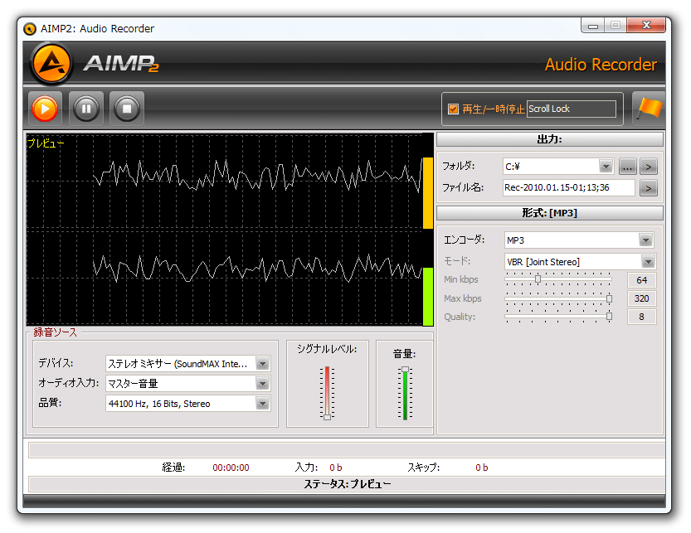Open the デバイス device dropdown
691x533 pixels.
[262, 364]
